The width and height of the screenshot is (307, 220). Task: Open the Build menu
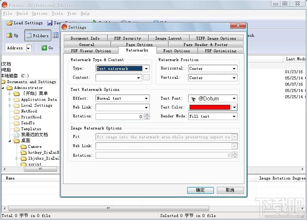click(x=22, y=14)
